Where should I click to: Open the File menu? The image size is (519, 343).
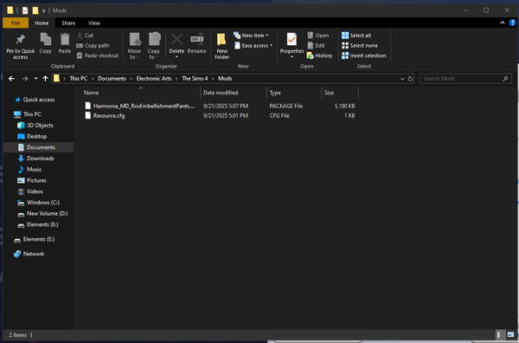click(16, 23)
